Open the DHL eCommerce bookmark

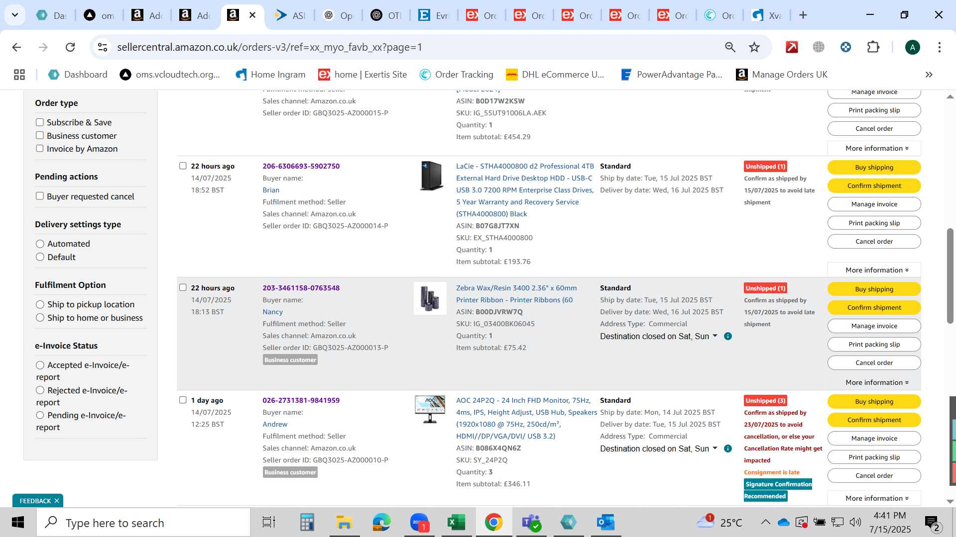555,75
